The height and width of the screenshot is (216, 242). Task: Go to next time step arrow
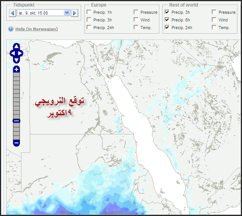point(75,13)
